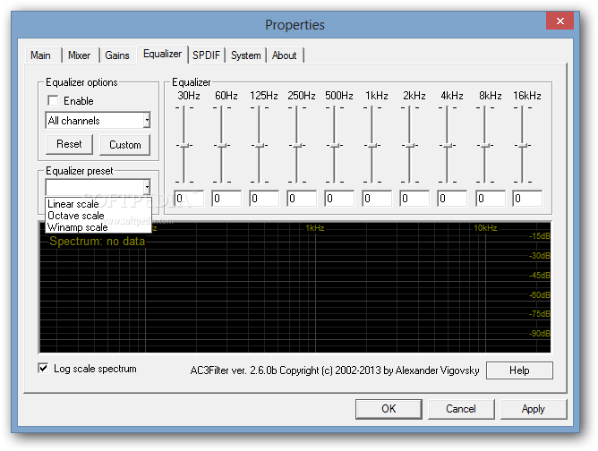Focus the 60Hz gain value field
The height and width of the screenshot is (451, 598).
(226, 199)
